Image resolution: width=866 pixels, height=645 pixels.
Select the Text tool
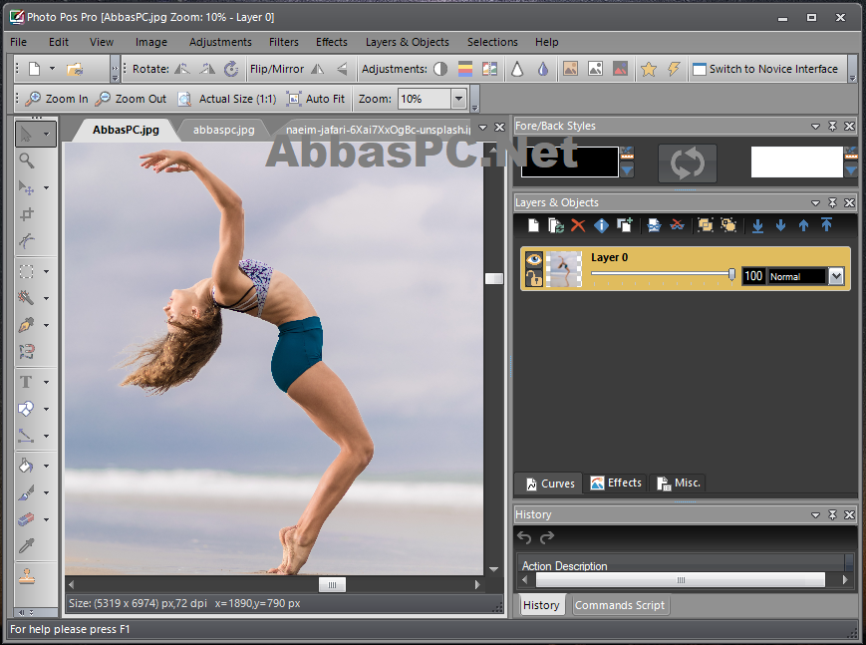pyautogui.click(x=25, y=382)
